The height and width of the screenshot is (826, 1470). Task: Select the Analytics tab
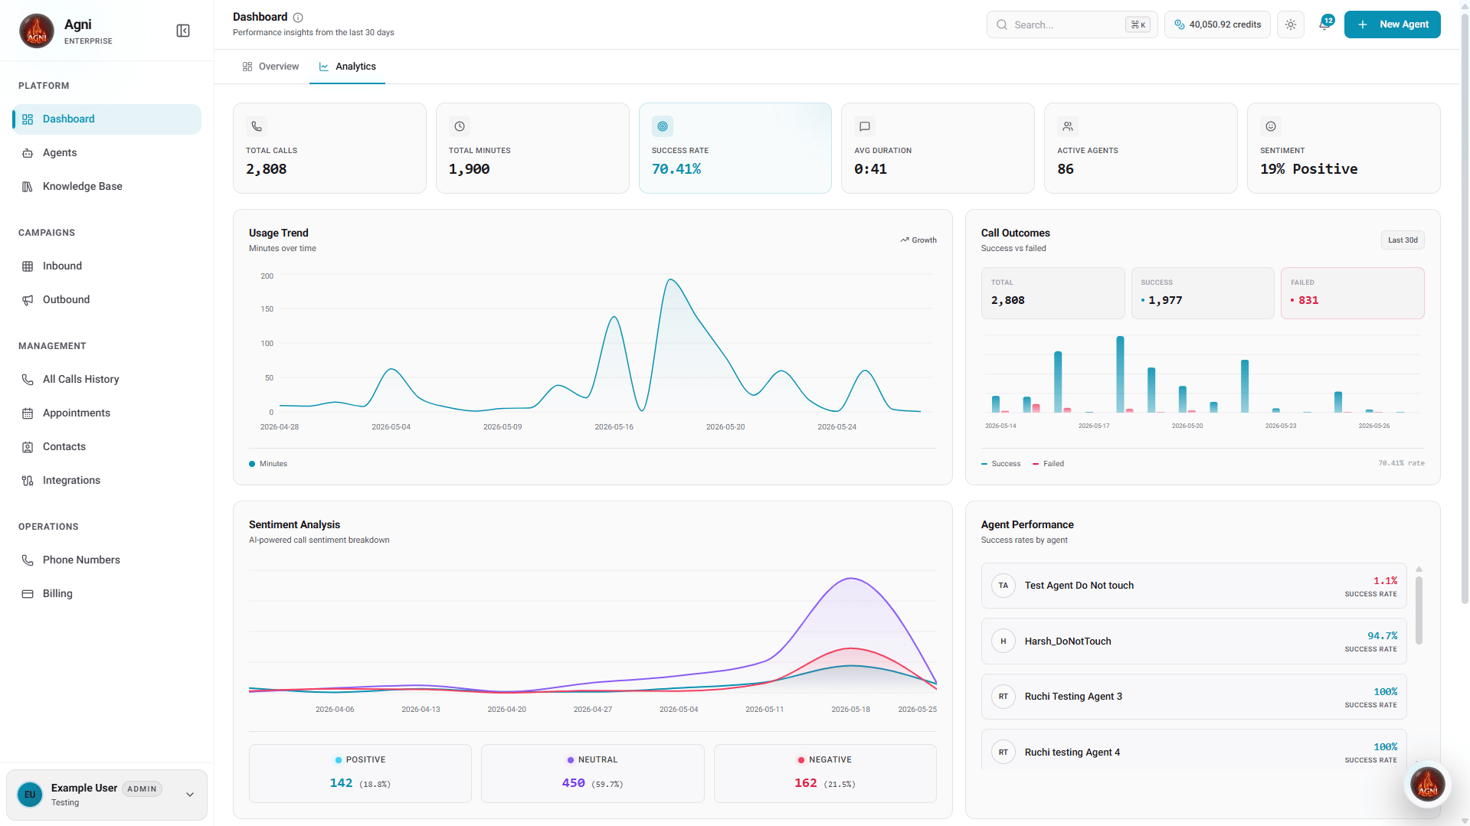pos(347,67)
